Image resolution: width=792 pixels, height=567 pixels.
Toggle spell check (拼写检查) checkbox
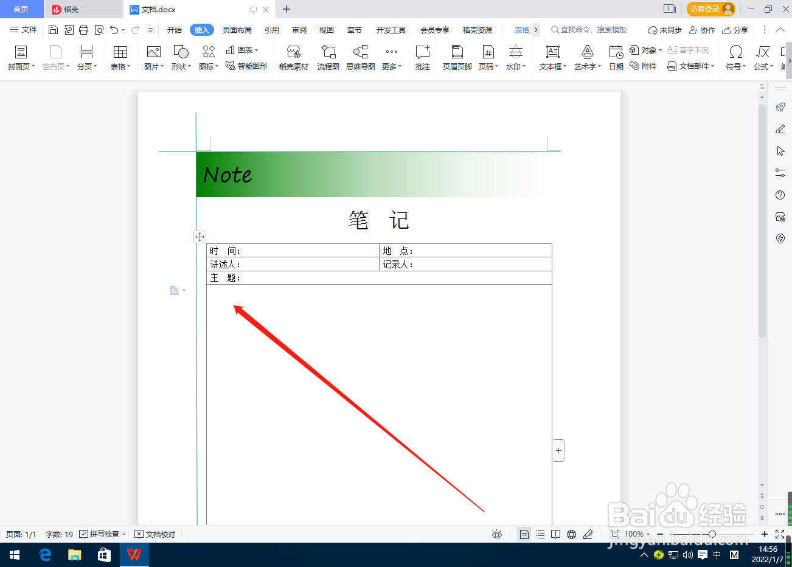click(x=84, y=534)
